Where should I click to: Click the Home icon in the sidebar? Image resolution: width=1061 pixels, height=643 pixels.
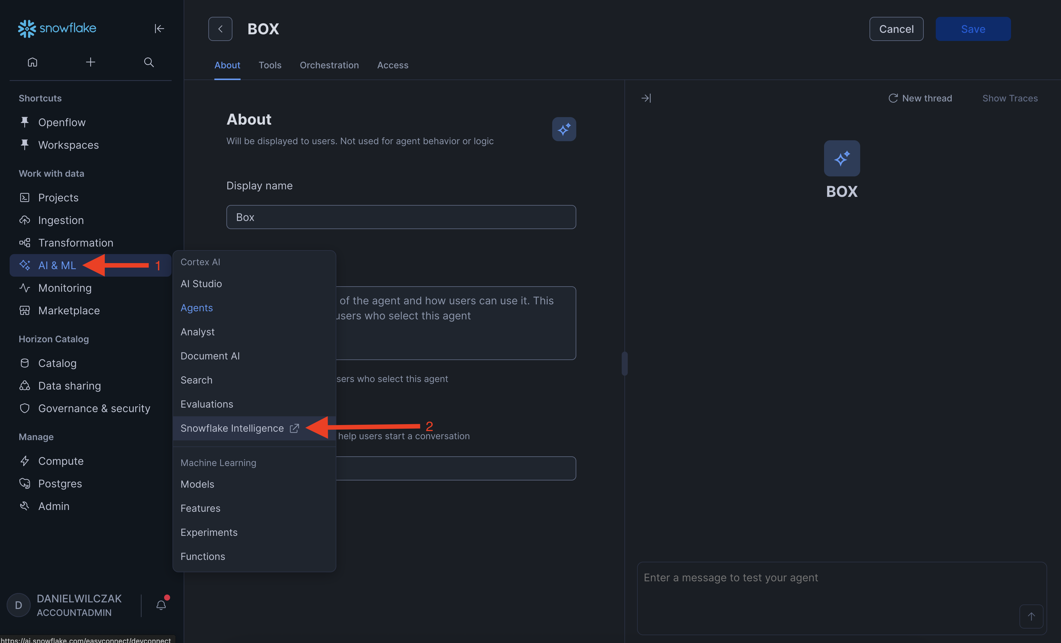(x=32, y=62)
